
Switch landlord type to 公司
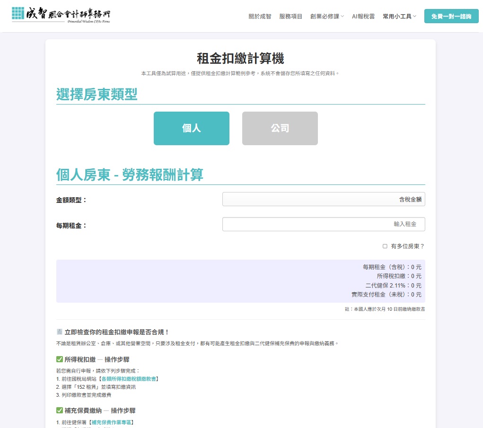pyautogui.click(x=280, y=128)
